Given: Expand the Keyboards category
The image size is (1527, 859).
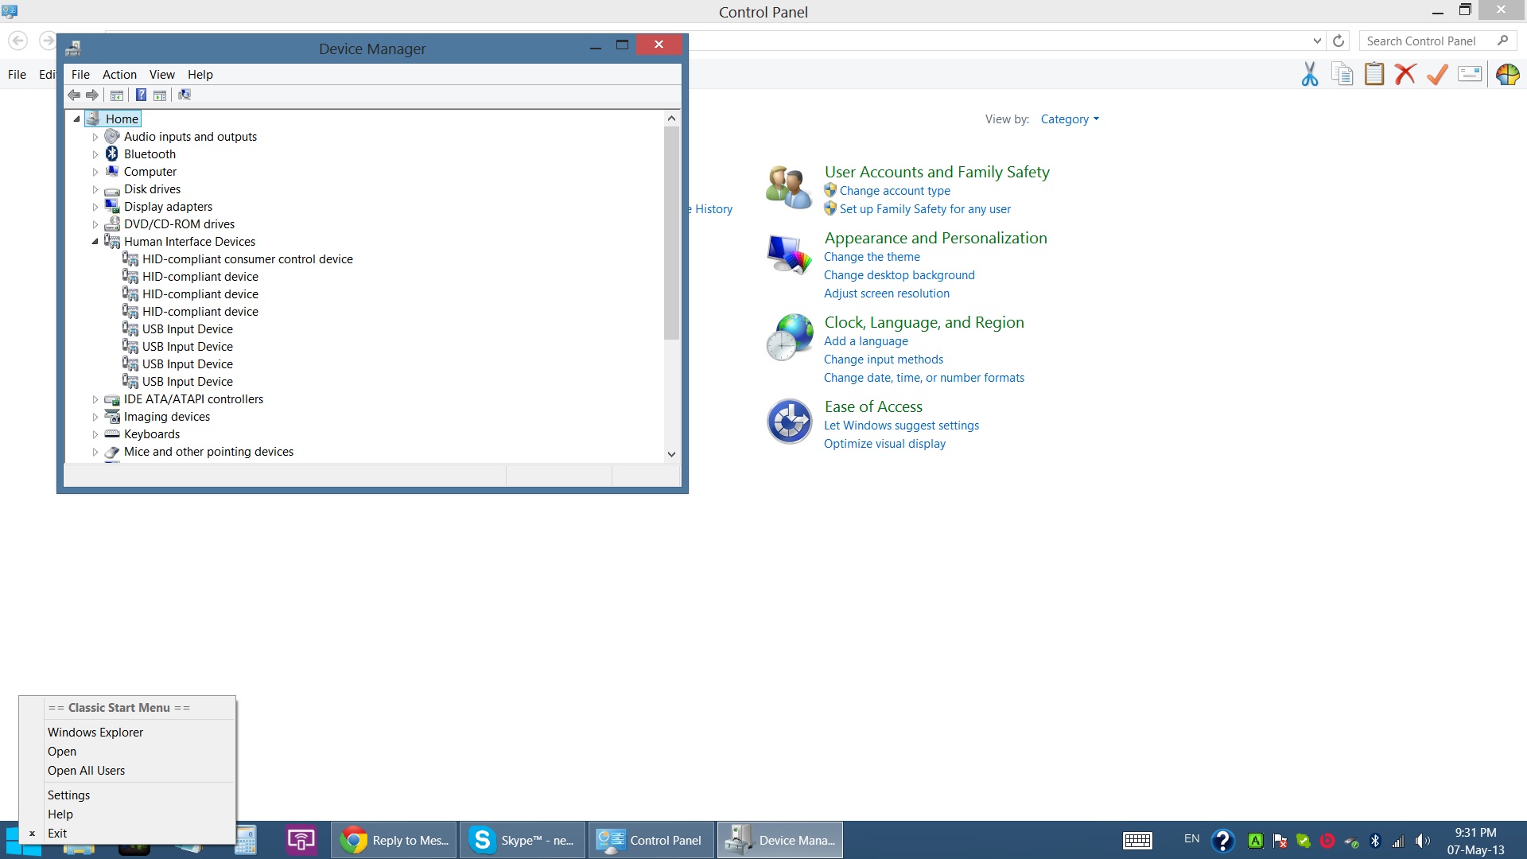Looking at the screenshot, I should (x=95, y=434).
